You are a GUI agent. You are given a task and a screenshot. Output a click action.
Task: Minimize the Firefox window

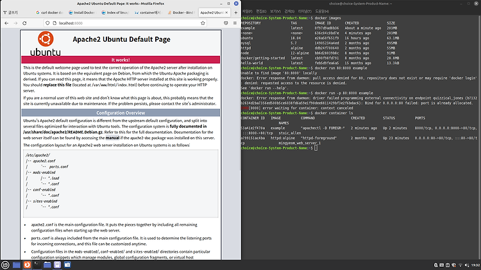coord(221,4)
